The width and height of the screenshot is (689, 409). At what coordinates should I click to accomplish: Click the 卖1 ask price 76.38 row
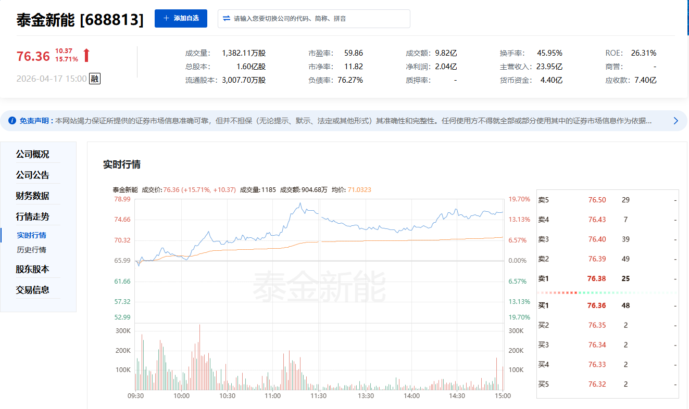[x=607, y=278]
